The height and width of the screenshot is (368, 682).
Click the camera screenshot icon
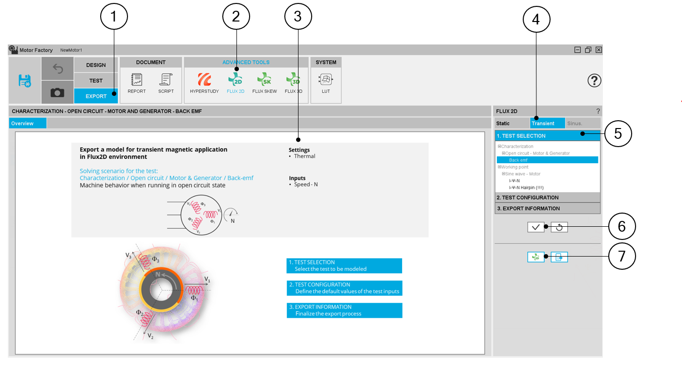click(x=58, y=92)
